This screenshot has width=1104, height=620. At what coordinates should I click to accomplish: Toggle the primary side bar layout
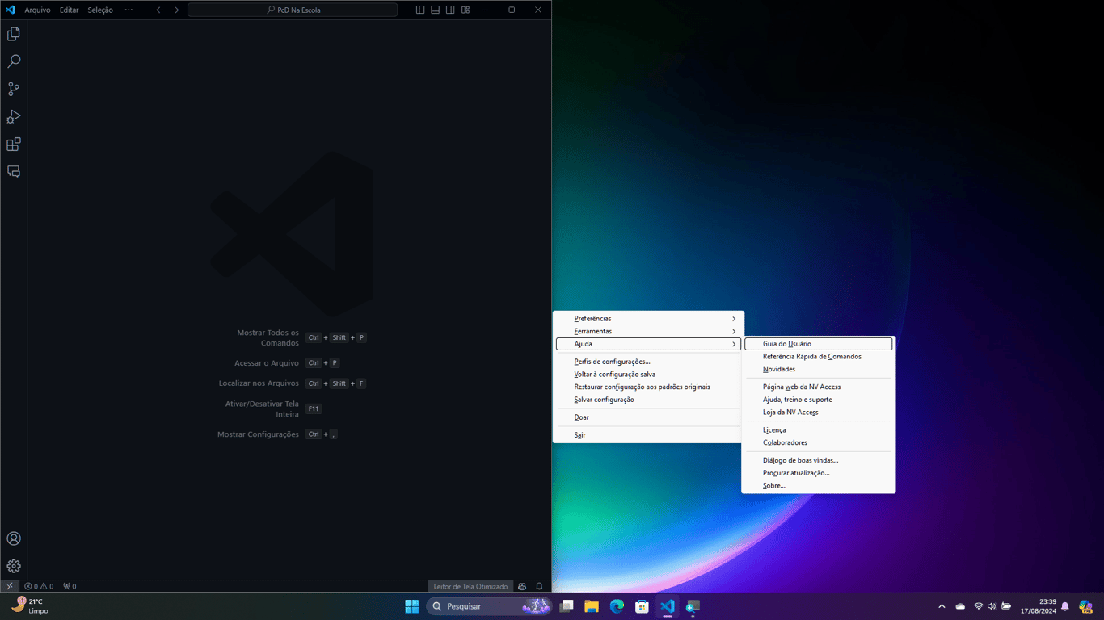tap(420, 10)
